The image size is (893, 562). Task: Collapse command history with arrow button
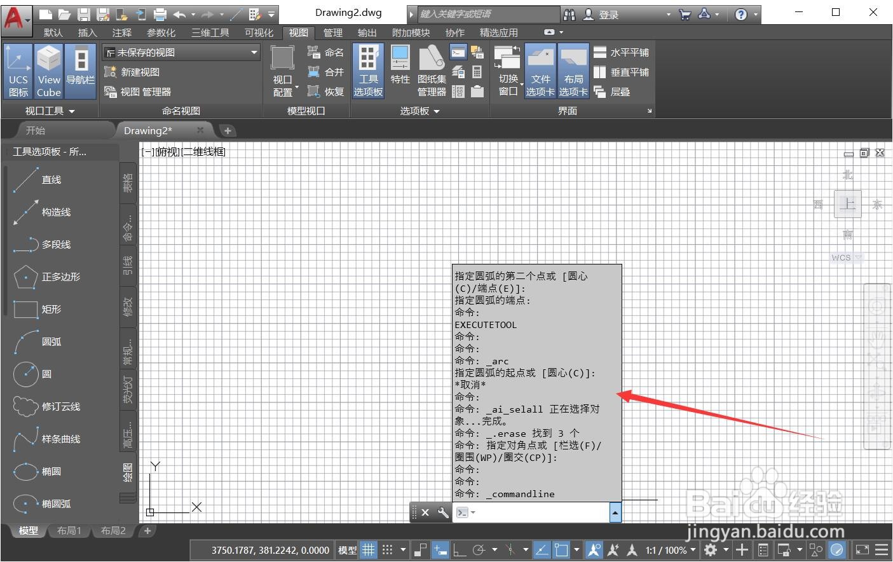coord(615,512)
